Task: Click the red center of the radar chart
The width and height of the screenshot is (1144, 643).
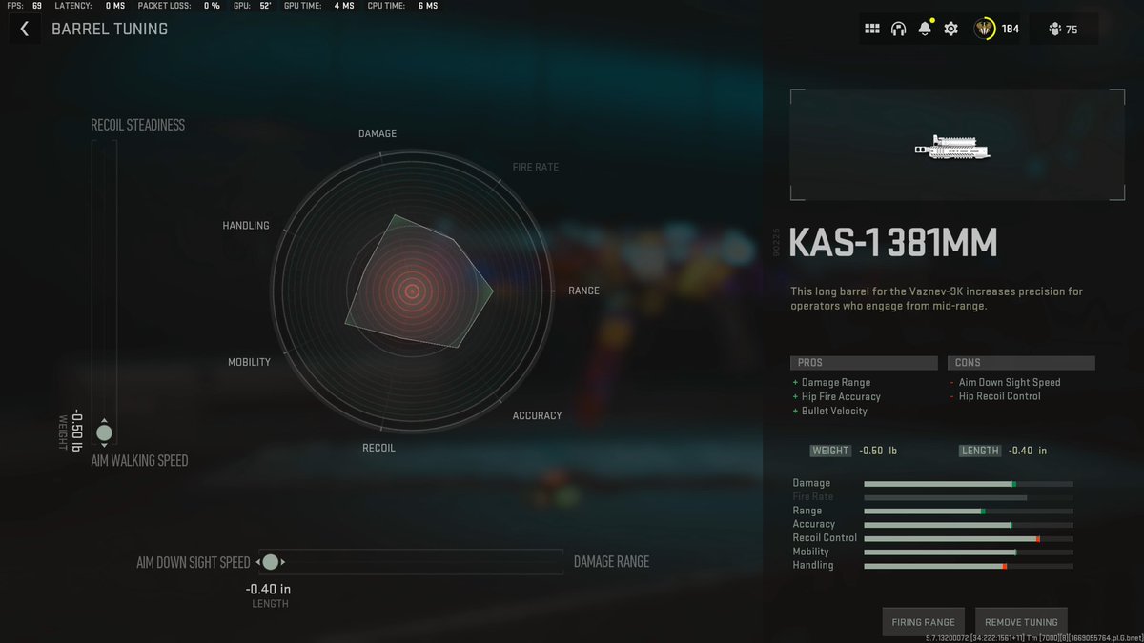Action: (412, 291)
